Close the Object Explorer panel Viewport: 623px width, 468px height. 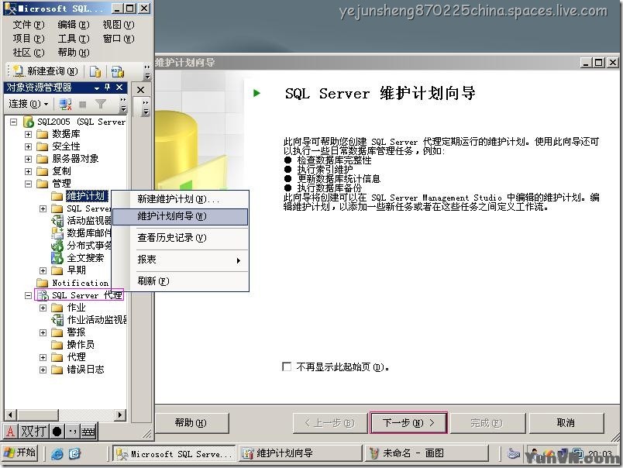click(x=119, y=87)
